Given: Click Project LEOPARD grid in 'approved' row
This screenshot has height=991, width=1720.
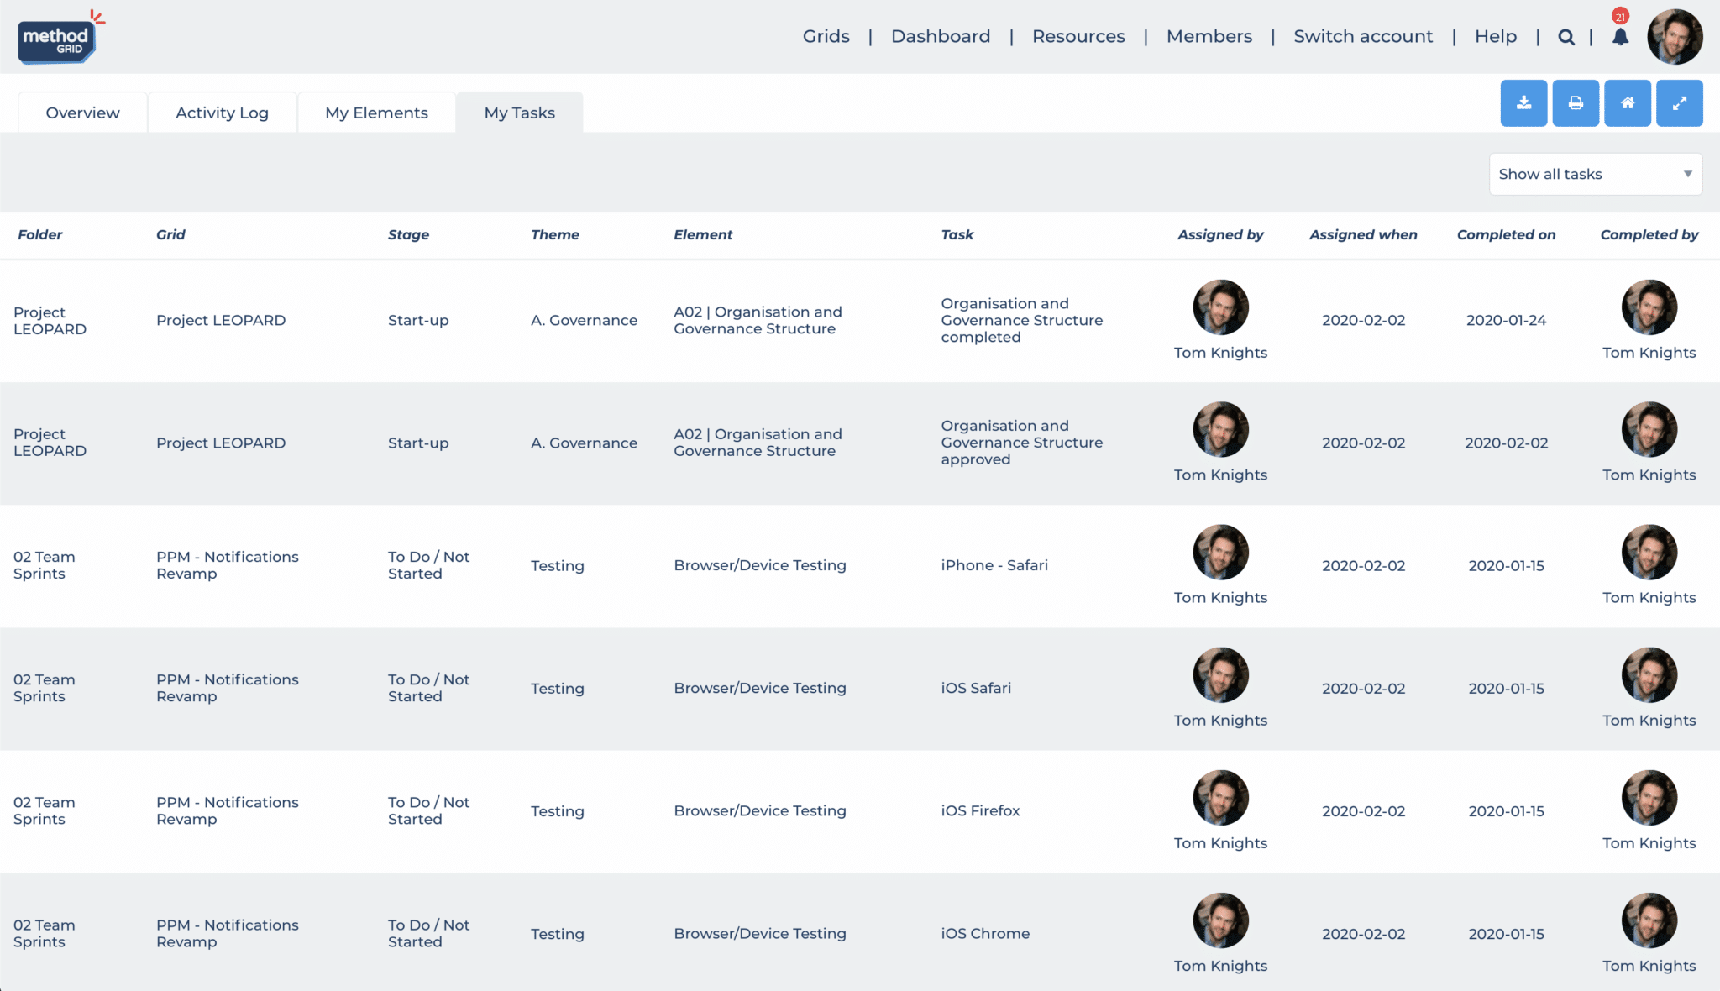Looking at the screenshot, I should coord(221,443).
